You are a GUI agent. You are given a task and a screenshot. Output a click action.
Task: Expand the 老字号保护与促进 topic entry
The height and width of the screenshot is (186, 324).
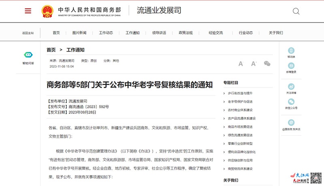point(239,102)
